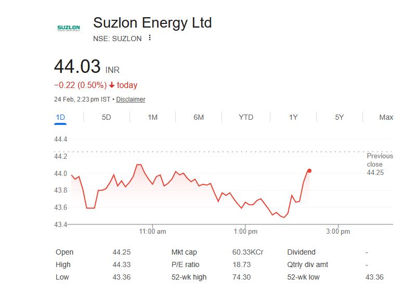The width and height of the screenshot is (402, 303).
Task: Click the 44.03 current price value
Action: 77,67
